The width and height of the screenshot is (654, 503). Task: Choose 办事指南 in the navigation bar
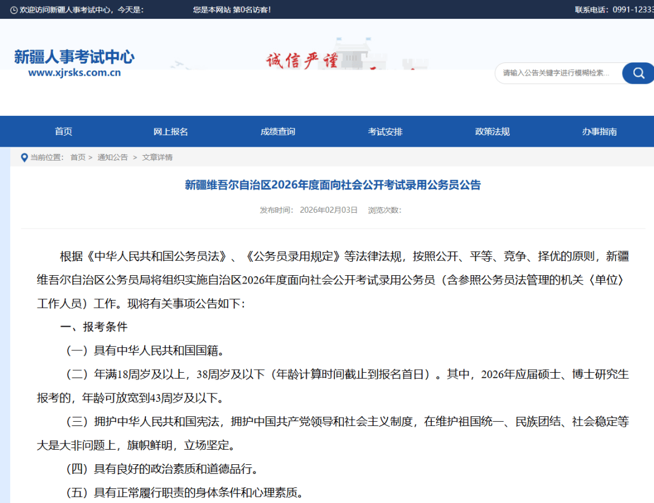click(599, 132)
